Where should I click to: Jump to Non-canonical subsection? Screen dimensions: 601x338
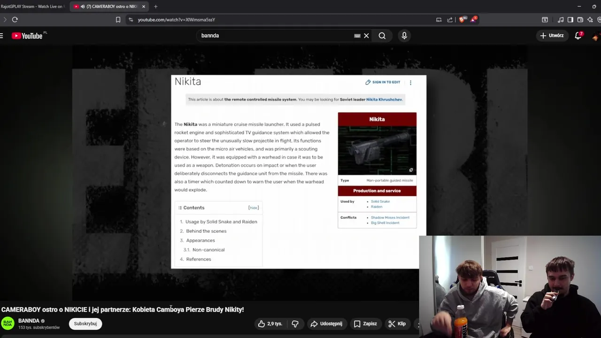pos(208,250)
